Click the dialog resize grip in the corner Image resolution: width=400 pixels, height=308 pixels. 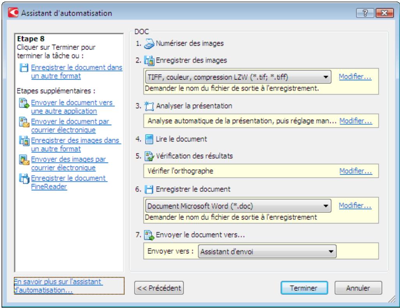[392, 299]
